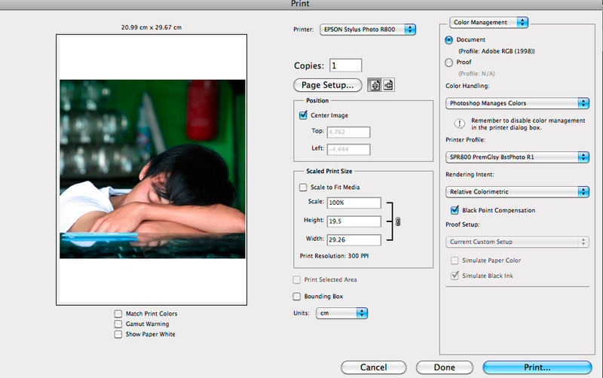Click the Left position field
Image resolution: width=603 pixels, height=378 pixels.
point(348,149)
